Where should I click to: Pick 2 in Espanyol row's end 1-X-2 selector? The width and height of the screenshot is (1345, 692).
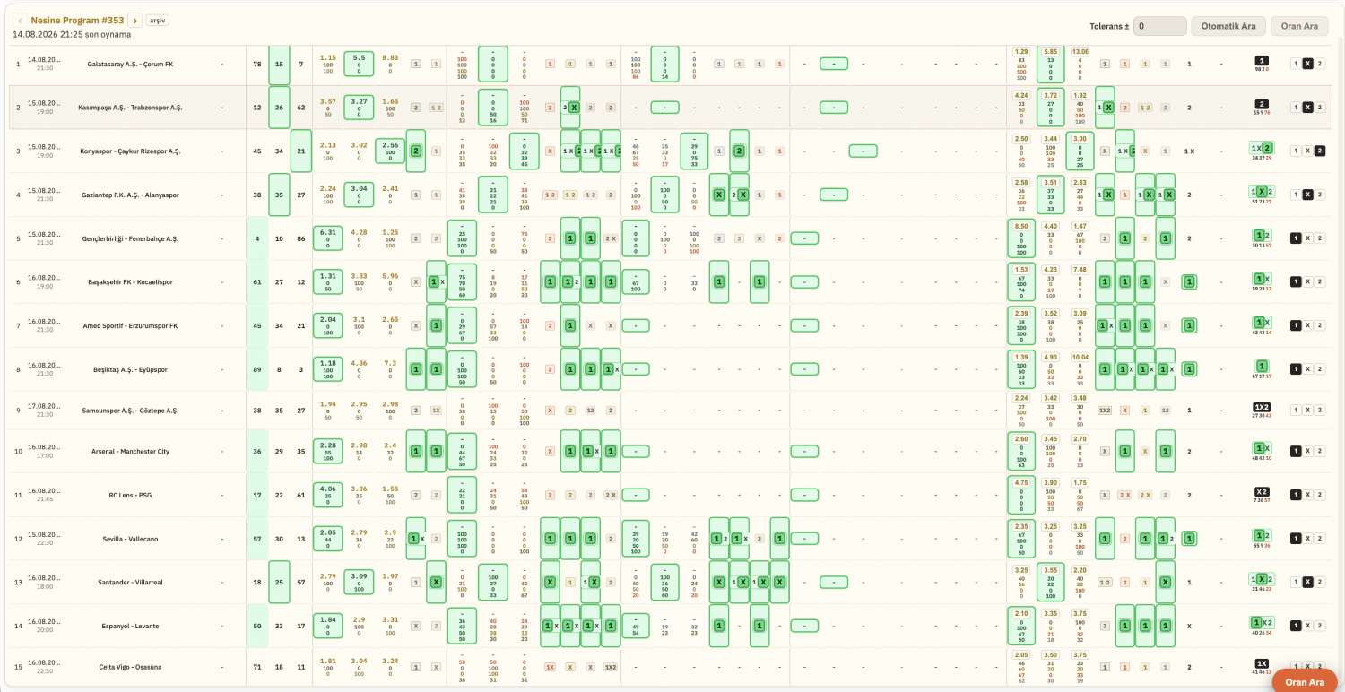pyautogui.click(x=1320, y=626)
